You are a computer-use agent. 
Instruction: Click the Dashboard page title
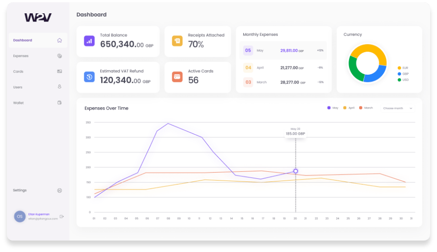click(92, 15)
